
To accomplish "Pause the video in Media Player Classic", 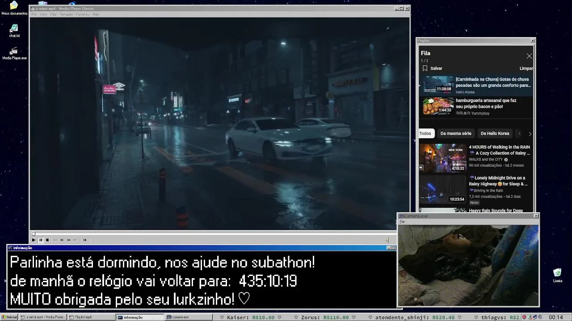I will pos(40,240).
